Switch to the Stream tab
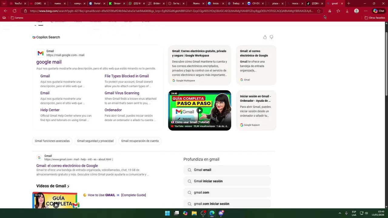Viewport: 388px width, 218px height. pyautogui.click(x=117, y=3)
